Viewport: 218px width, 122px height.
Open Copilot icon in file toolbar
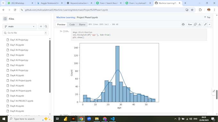pos(183,24)
